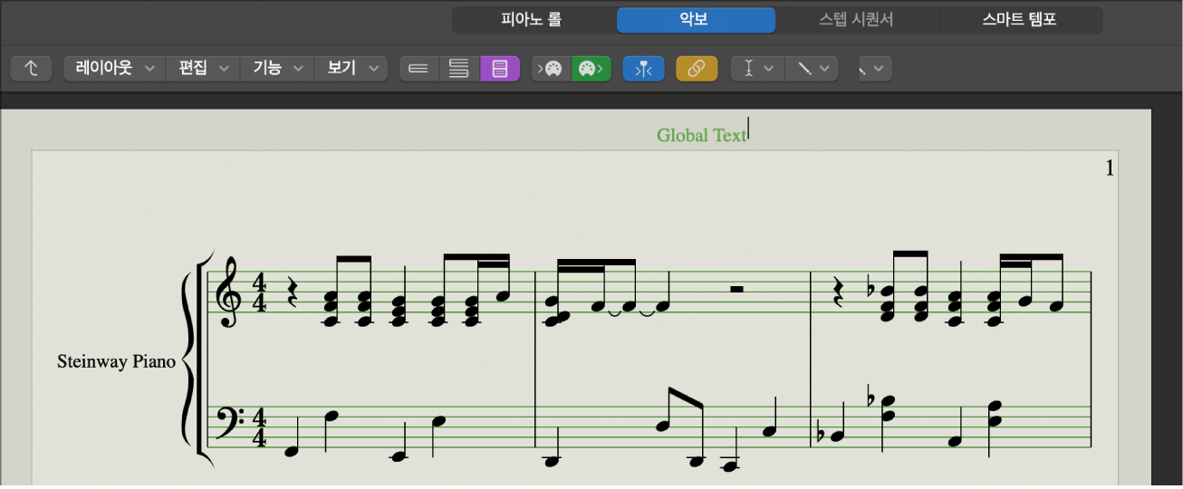This screenshot has width=1183, height=489.
Task: Select the 악보 tab
Action: tap(696, 19)
